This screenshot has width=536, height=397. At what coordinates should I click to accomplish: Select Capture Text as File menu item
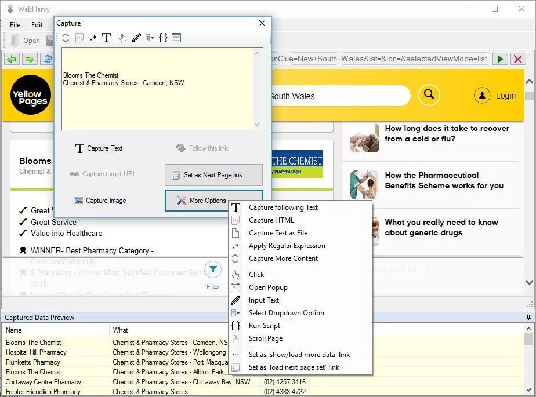[300, 233]
